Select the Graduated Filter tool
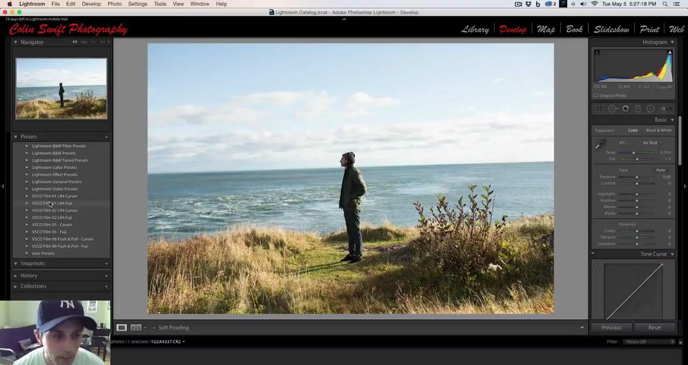This screenshot has width=688, height=365. tap(638, 109)
